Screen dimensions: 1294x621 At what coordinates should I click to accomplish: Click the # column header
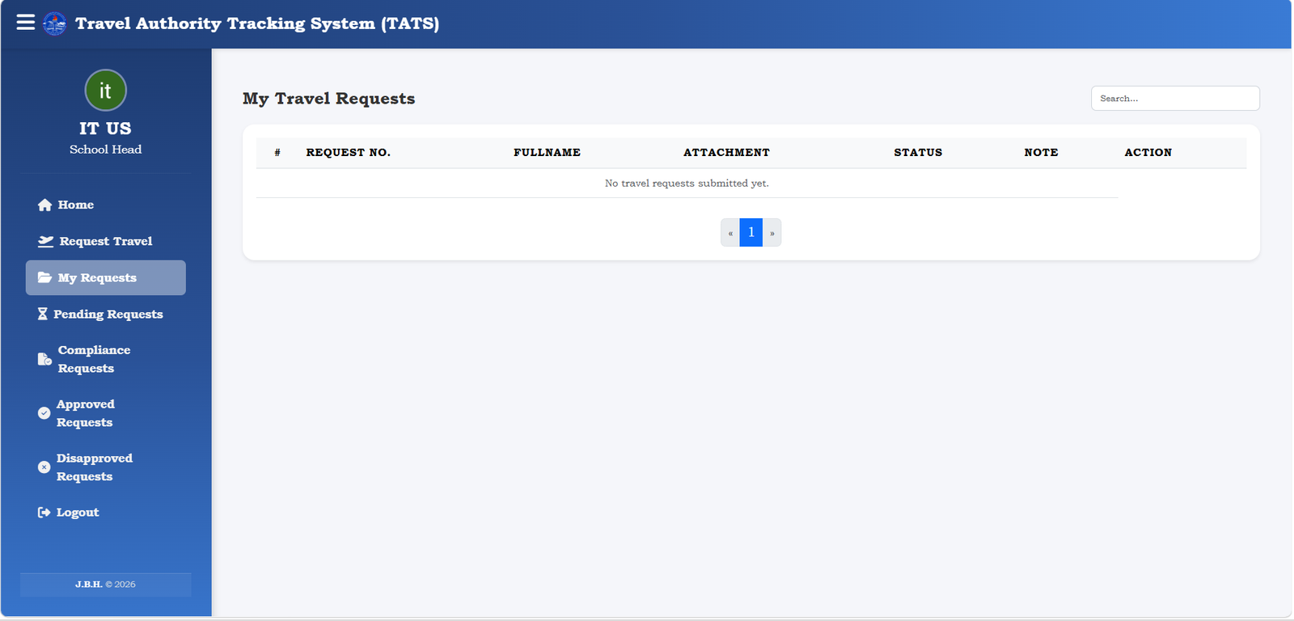[277, 153]
